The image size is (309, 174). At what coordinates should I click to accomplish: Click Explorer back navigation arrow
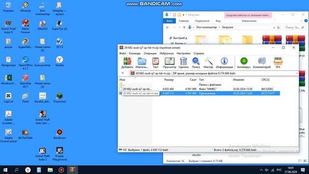tap(168, 28)
